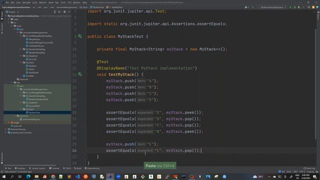320x180 pixels.
Task: Open Sublime Text from taskbar
Action: pyautogui.click(x=69, y=176)
